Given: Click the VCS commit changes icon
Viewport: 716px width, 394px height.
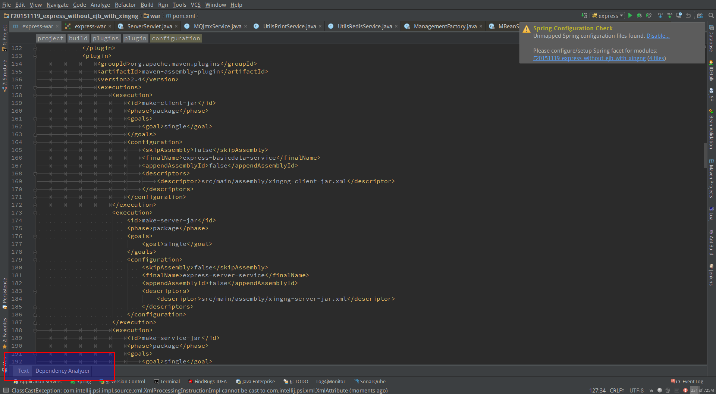Looking at the screenshot, I should pyautogui.click(x=670, y=16).
